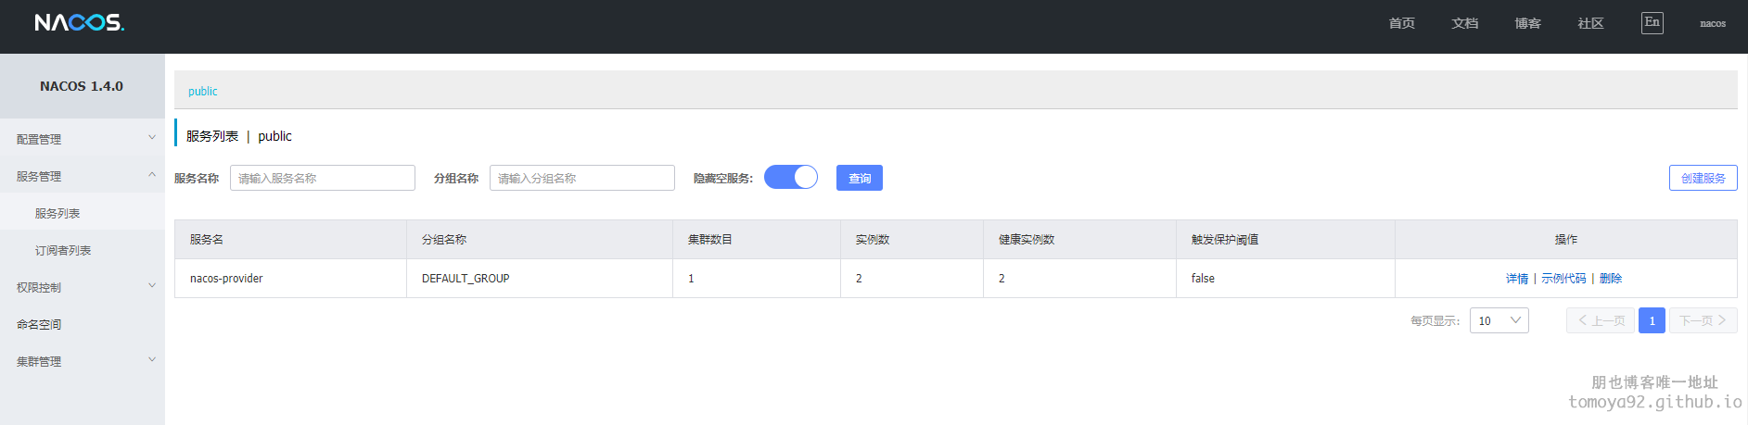Screen dimensions: 1748x425
Task: Click the 下一页 pagination button
Action: point(1703,320)
